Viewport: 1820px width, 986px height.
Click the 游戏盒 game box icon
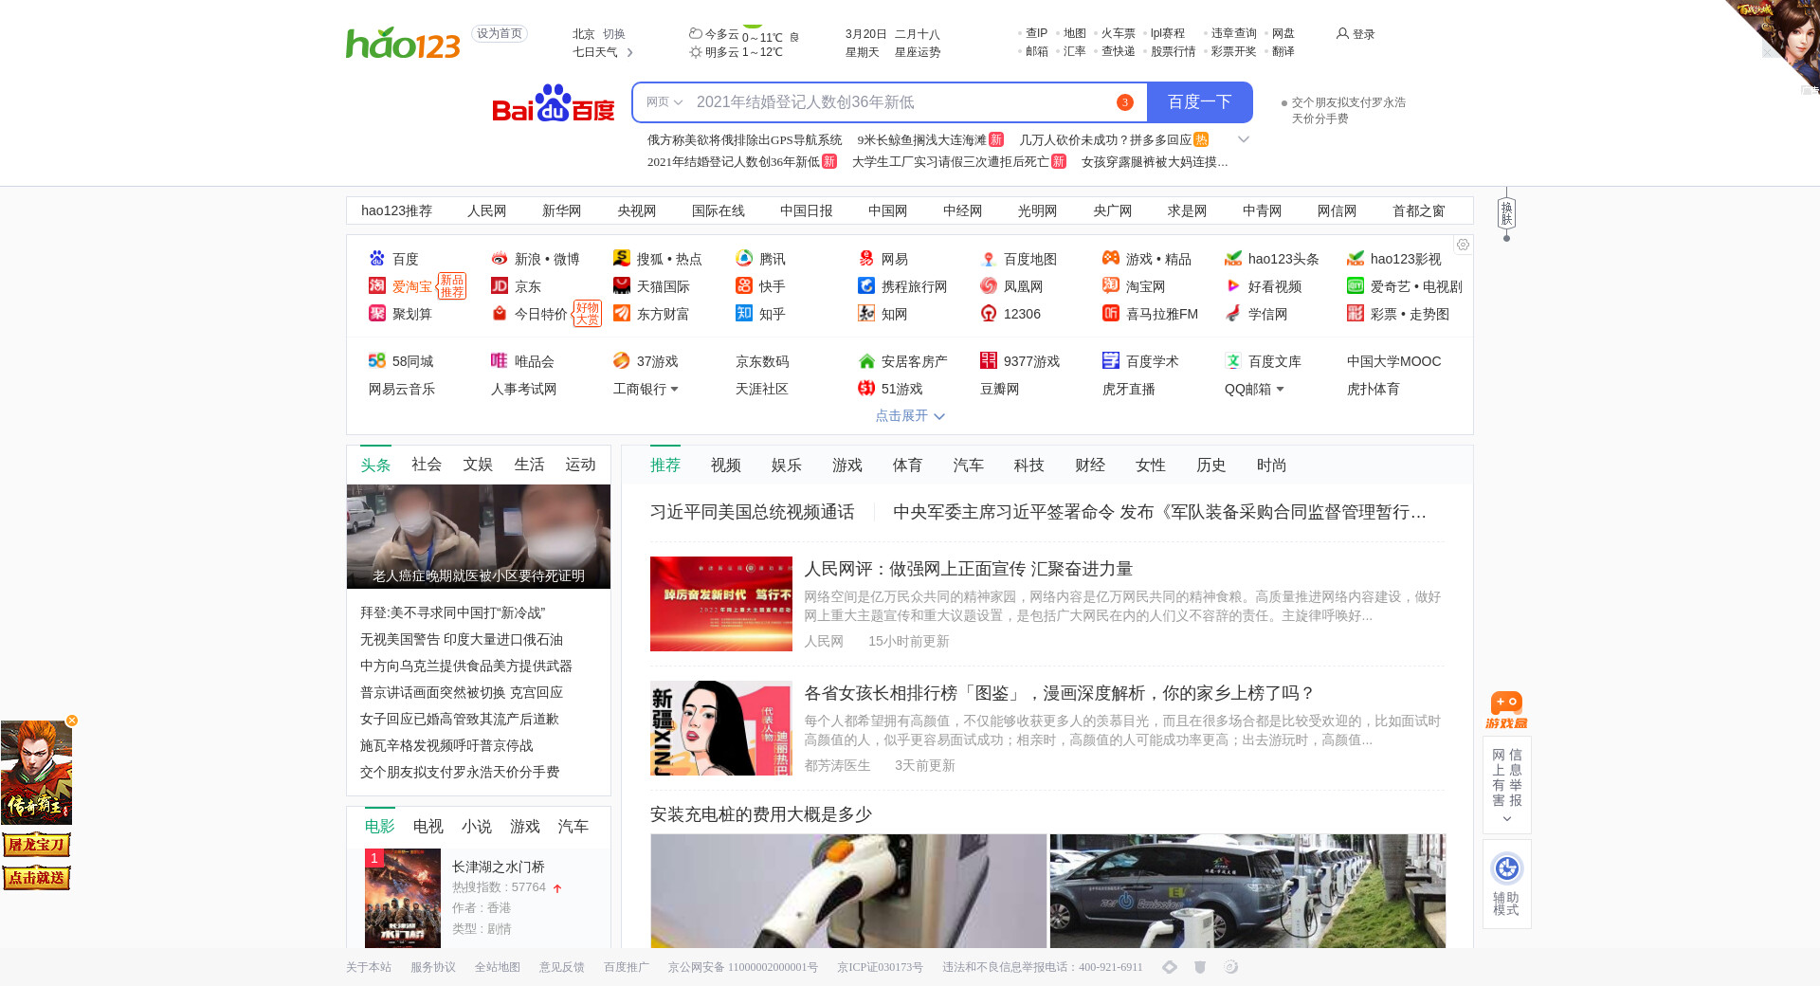pyautogui.click(x=1506, y=709)
